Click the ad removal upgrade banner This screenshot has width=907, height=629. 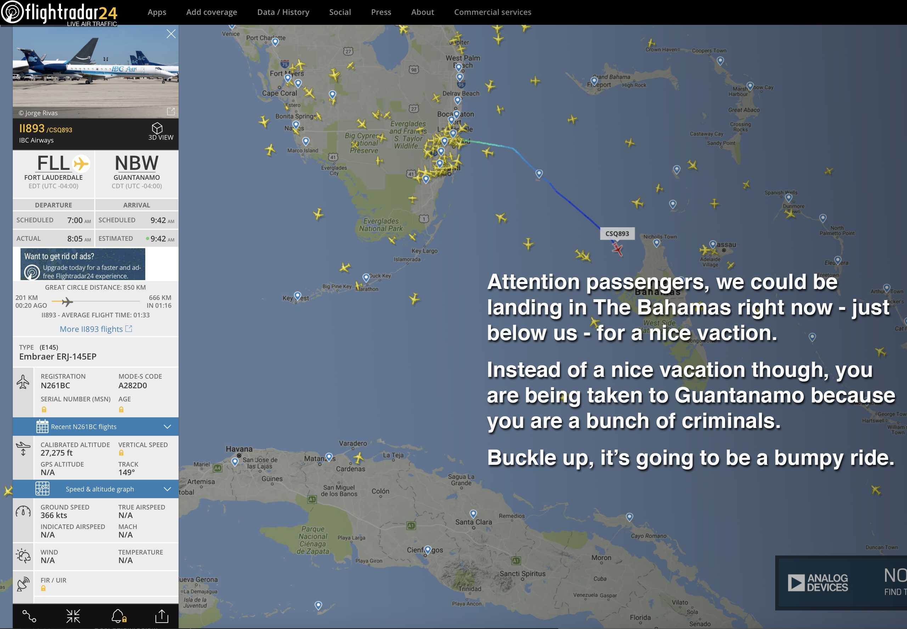83,264
